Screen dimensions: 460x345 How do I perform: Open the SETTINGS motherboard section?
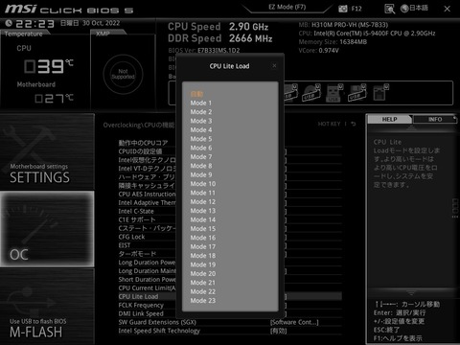[47, 151]
